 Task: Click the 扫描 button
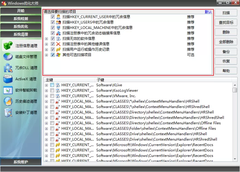226,13
